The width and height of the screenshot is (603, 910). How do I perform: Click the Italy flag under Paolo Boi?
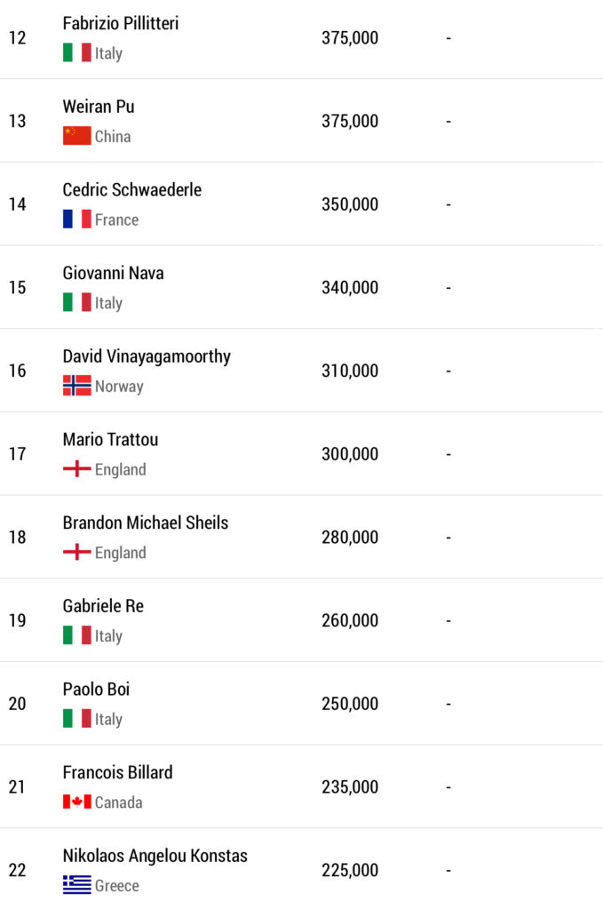(x=77, y=719)
